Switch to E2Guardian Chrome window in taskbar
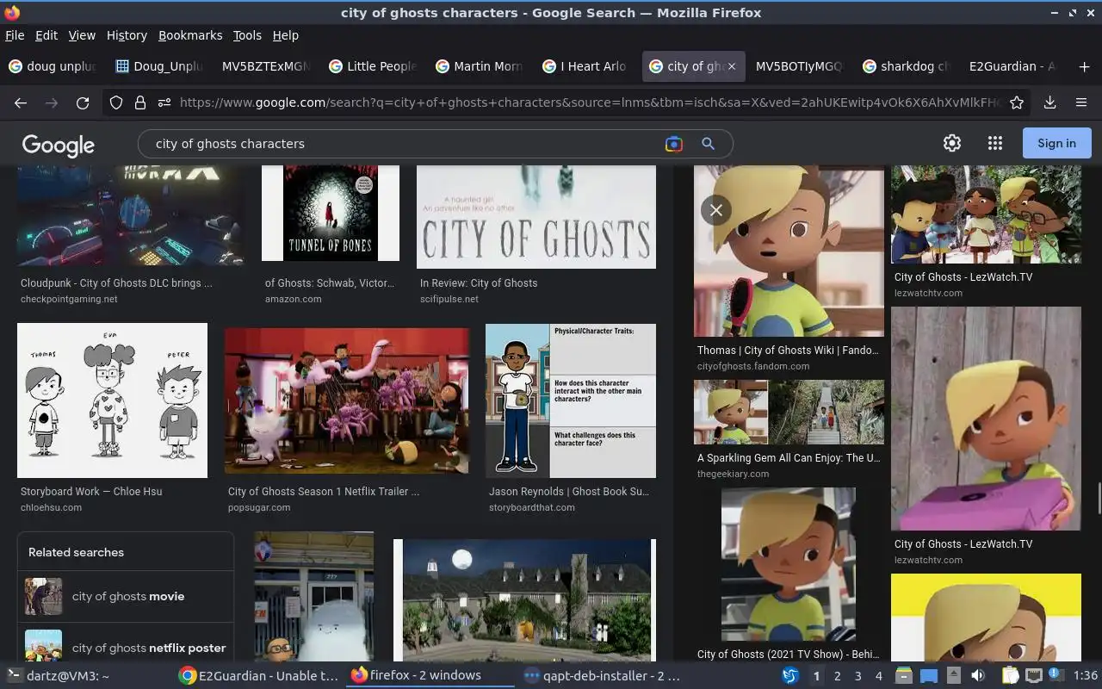 pos(258,676)
